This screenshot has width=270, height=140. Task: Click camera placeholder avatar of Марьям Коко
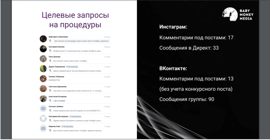pos(43,128)
